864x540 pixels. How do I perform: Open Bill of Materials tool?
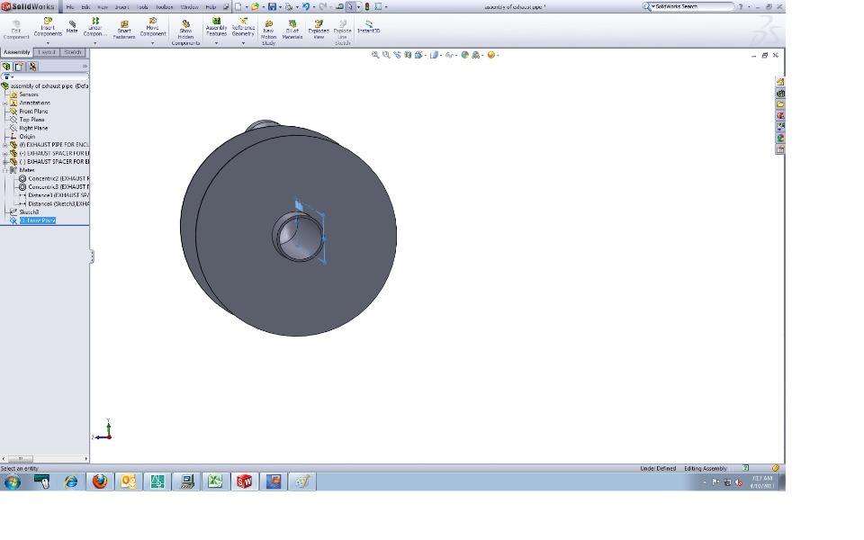[292, 30]
